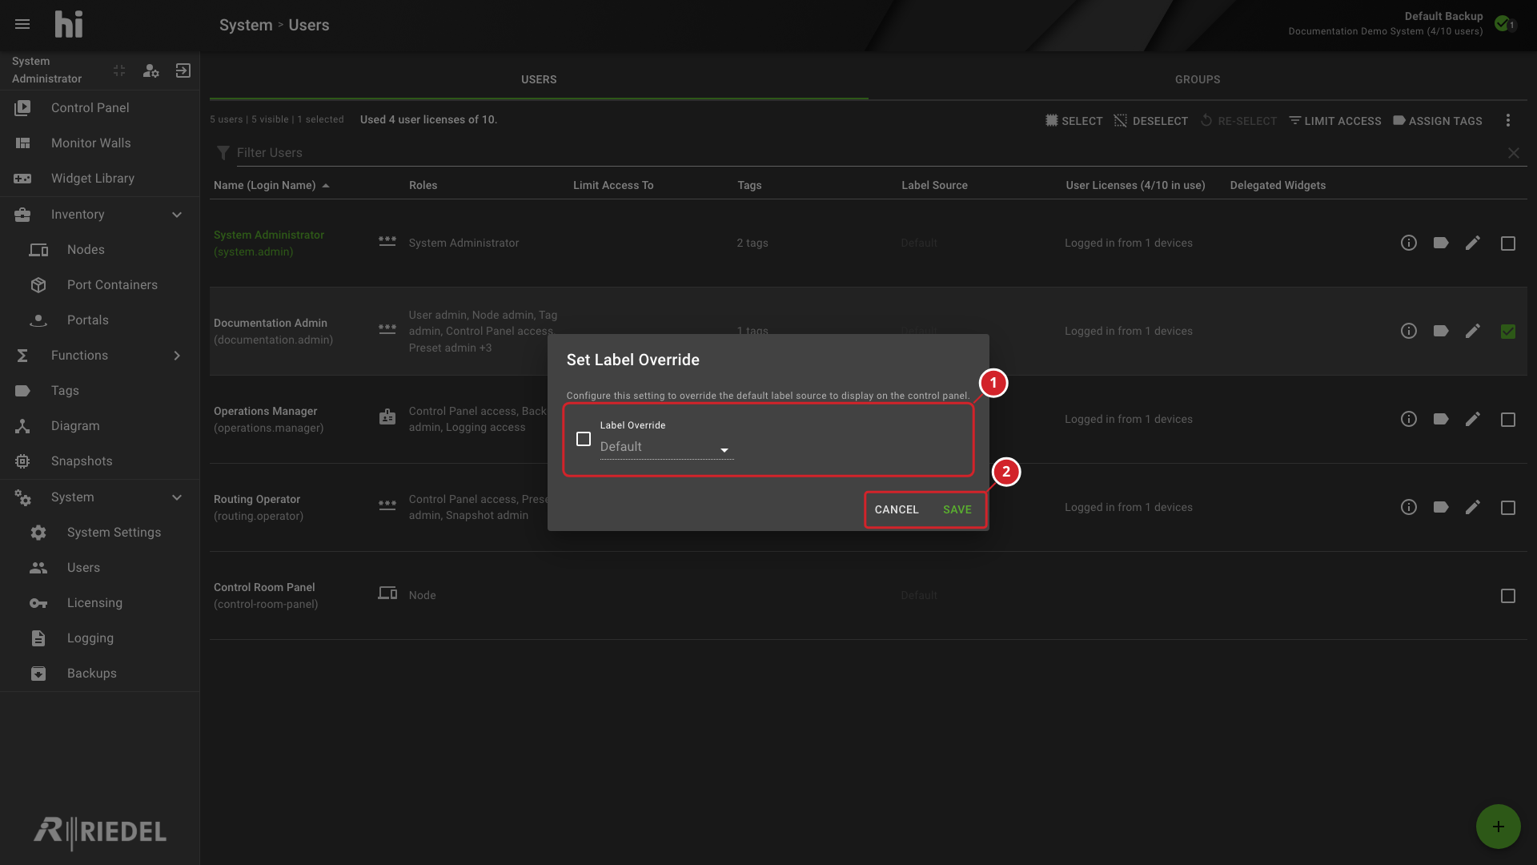The width and height of the screenshot is (1537, 865).
Task: Open tag icon for Routing Operator user
Action: pyautogui.click(x=1441, y=507)
